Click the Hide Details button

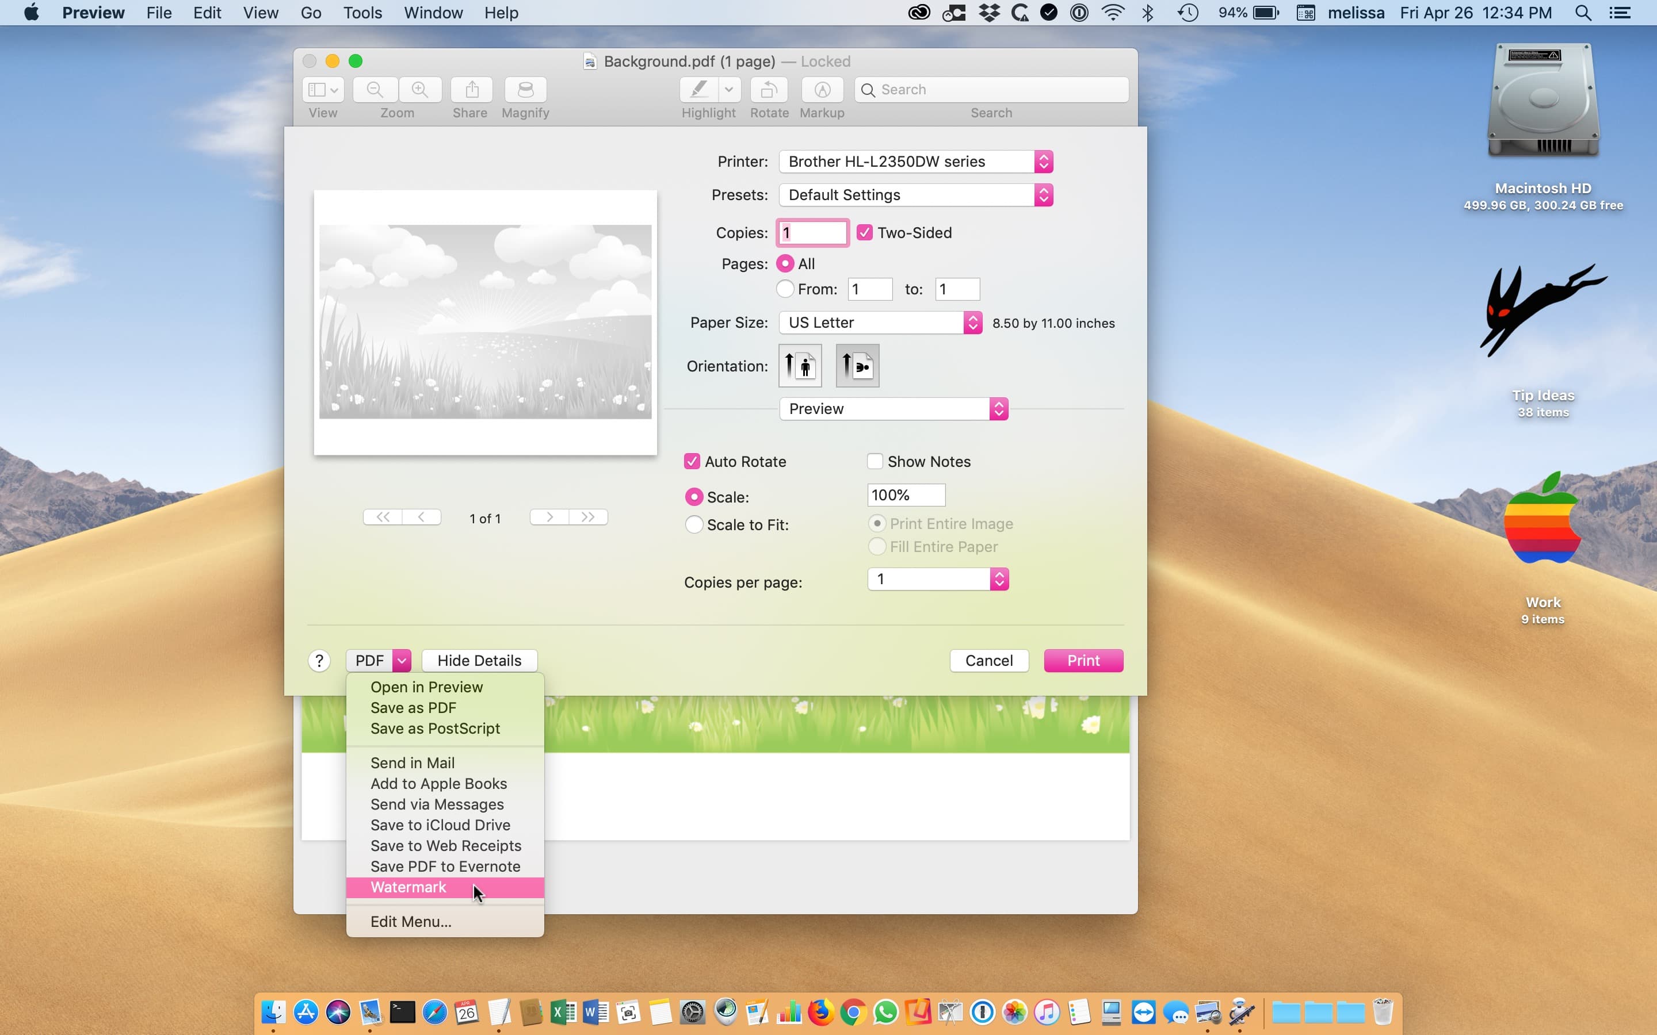[479, 661]
